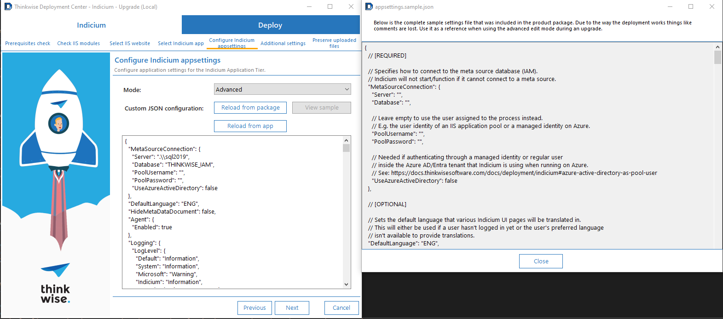Click the View sample button
This screenshot has width=723, height=319.
tap(322, 108)
